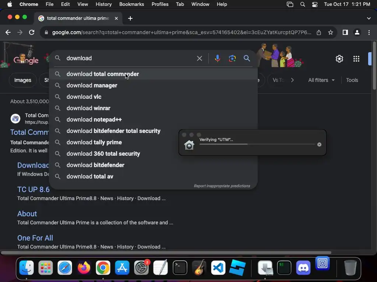Click the vertical page scrollbar
Screen dimensions: 377x282
coord(374,66)
